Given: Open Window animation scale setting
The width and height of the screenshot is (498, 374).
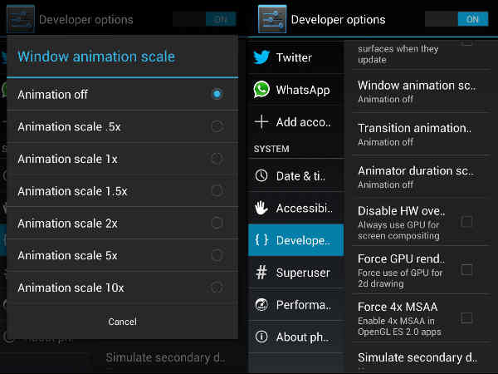Looking at the screenshot, I should click(x=415, y=91).
